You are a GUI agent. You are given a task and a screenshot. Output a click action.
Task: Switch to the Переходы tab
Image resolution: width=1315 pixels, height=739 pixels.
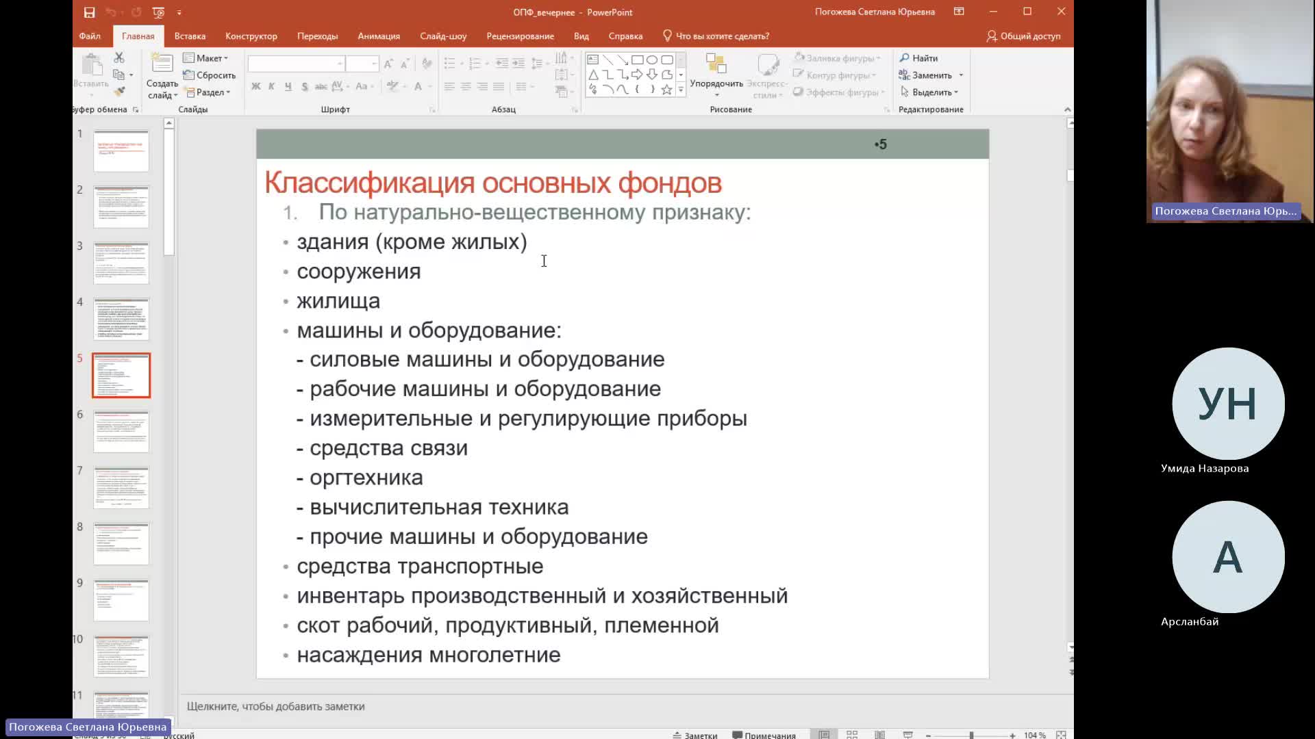pyautogui.click(x=317, y=36)
